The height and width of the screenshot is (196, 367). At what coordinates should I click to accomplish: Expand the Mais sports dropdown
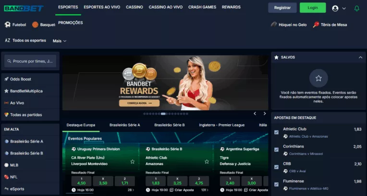pyautogui.click(x=60, y=41)
